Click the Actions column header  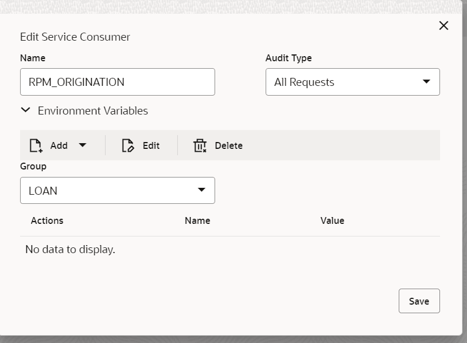[x=47, y=220]
